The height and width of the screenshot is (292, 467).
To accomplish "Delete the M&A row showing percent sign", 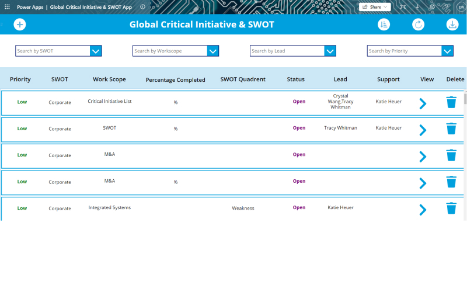I will (451, 182).
